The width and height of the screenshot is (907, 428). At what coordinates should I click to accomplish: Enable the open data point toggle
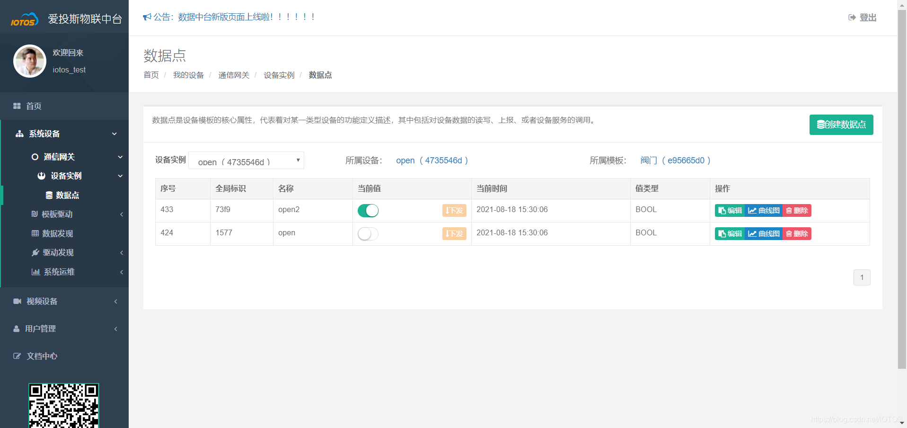pyautogui.click(x=368, y=233)
